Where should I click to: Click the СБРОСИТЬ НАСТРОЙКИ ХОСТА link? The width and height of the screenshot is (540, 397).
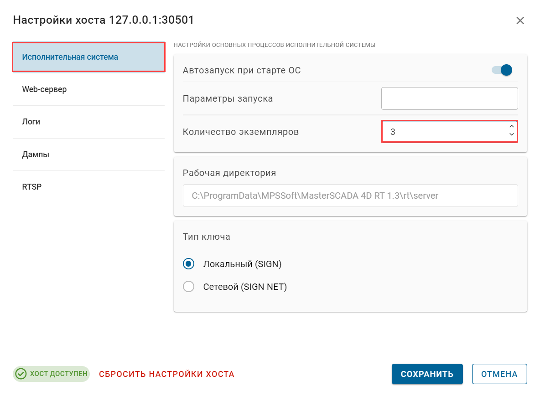166,374
